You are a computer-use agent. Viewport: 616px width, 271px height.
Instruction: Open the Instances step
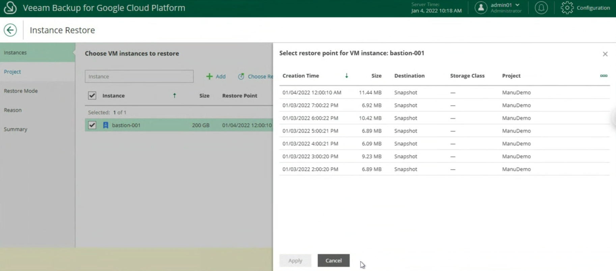coord(37,53)
